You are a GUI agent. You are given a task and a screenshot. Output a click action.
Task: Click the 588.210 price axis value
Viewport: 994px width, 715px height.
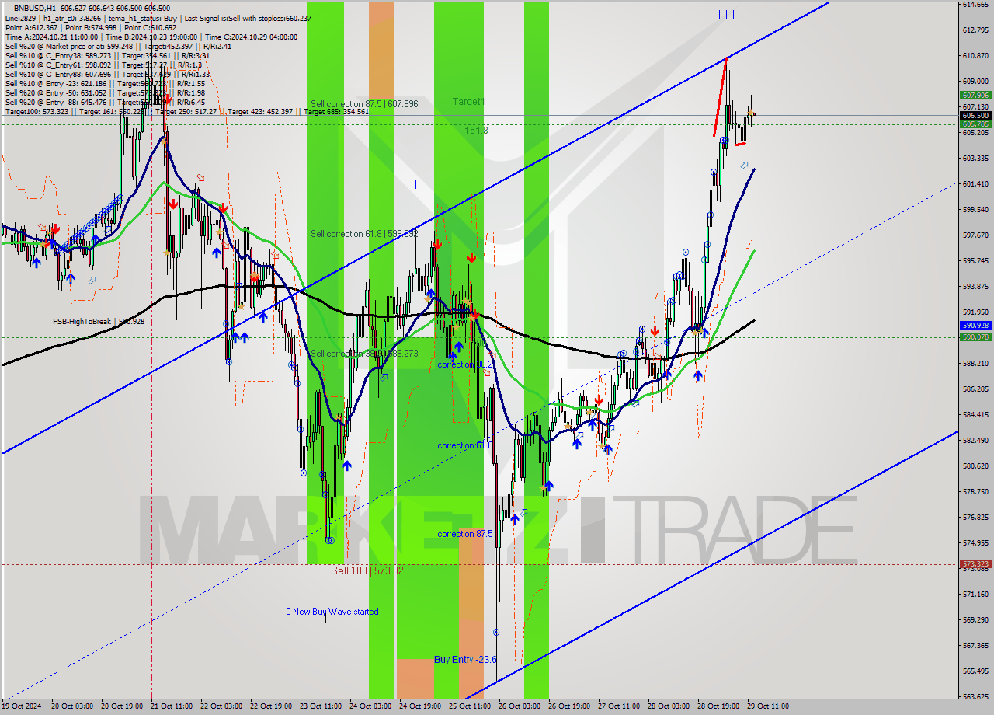[x=975, y=364]
